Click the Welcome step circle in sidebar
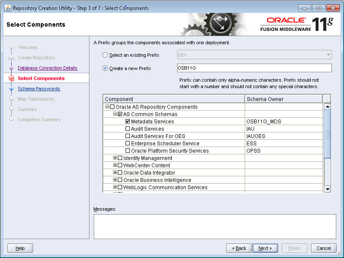The width and height of the screenshot is (344, 258). coord(11,47)
